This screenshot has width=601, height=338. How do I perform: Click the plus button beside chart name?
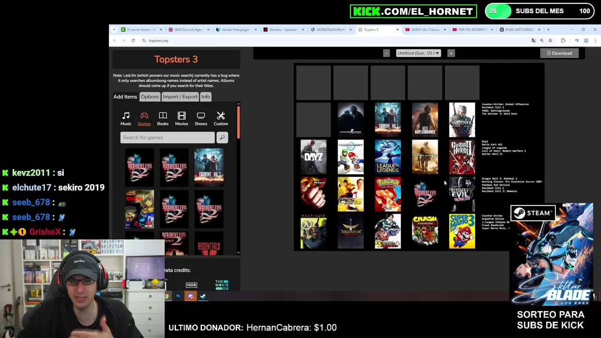451,53
